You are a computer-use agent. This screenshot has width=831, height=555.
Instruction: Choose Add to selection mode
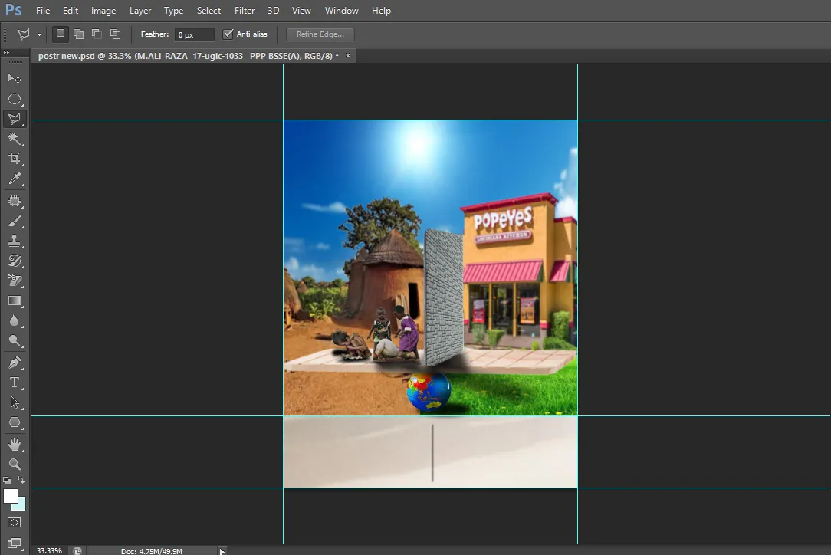coord(78,34)
